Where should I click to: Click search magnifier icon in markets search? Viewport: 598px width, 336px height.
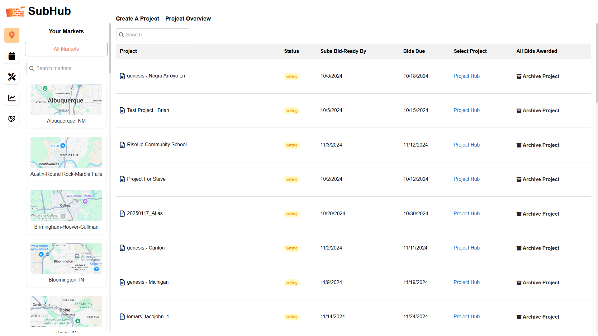pyautogui.click(x=32, y=68)
